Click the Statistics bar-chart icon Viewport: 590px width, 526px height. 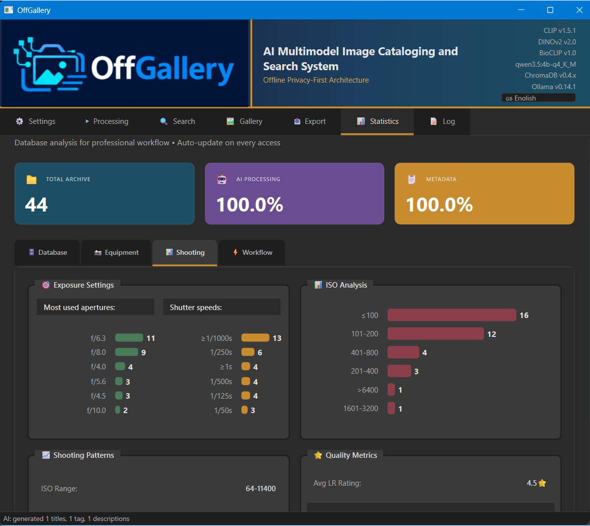coord(361,121)
